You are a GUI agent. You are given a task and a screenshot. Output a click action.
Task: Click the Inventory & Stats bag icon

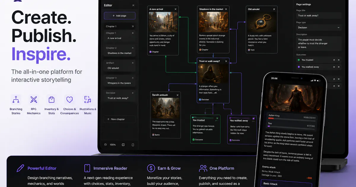coord(52,99)
